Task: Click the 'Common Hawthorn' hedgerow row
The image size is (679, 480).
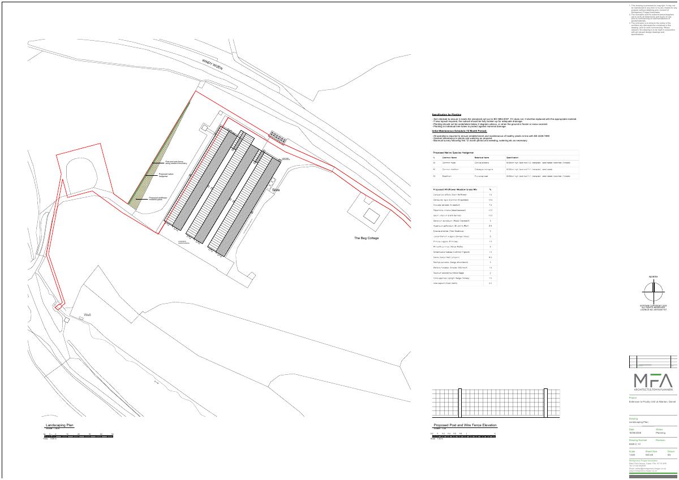Action: tap(505, 170)
